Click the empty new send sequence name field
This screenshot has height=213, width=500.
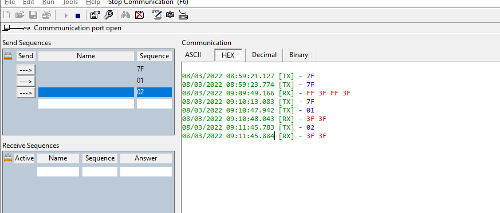tap(86, 103)
